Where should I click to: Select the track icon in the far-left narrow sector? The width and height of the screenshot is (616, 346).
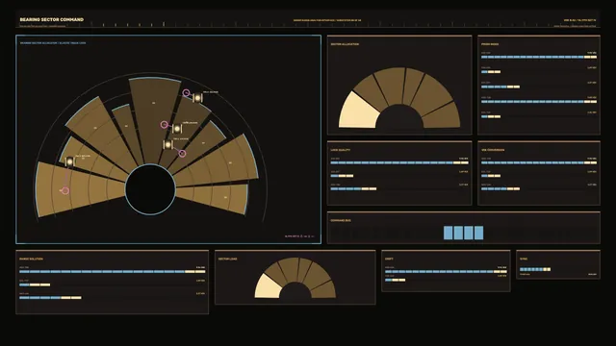(69, 161)
